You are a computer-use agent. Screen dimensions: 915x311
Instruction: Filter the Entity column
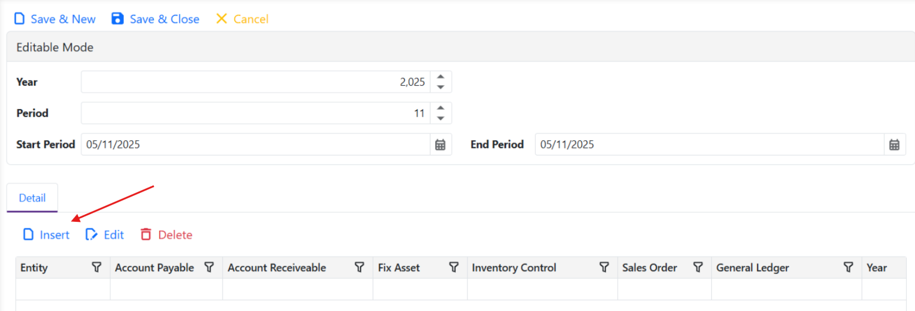96,268
